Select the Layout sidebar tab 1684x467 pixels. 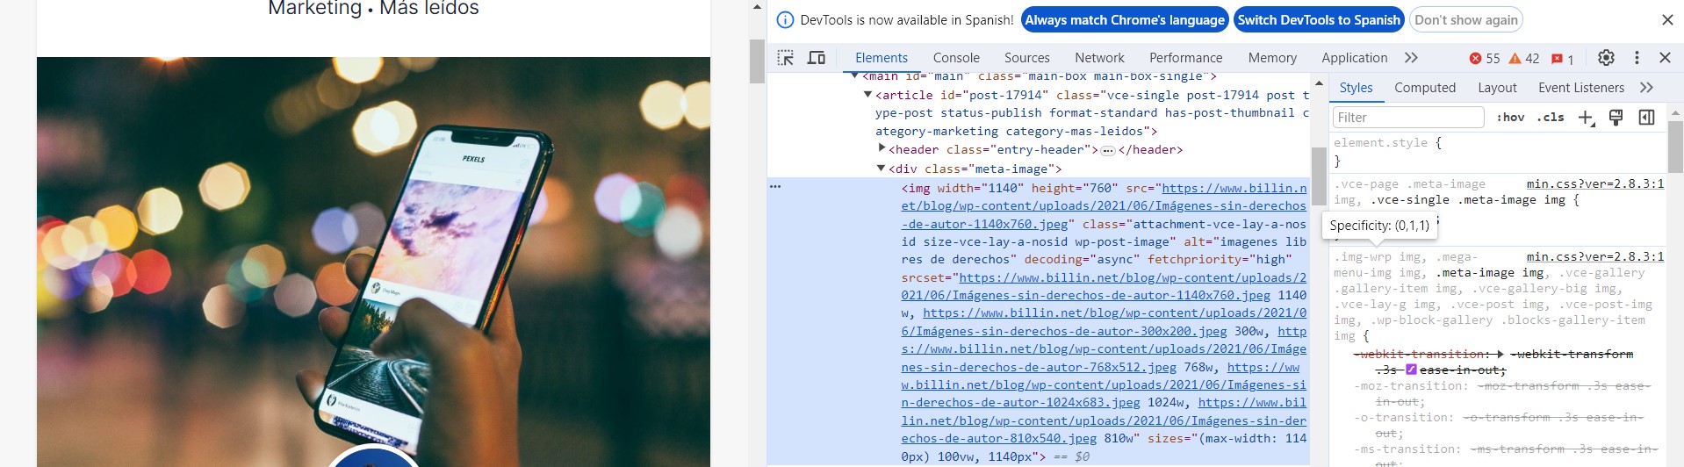pos(1497,88)
